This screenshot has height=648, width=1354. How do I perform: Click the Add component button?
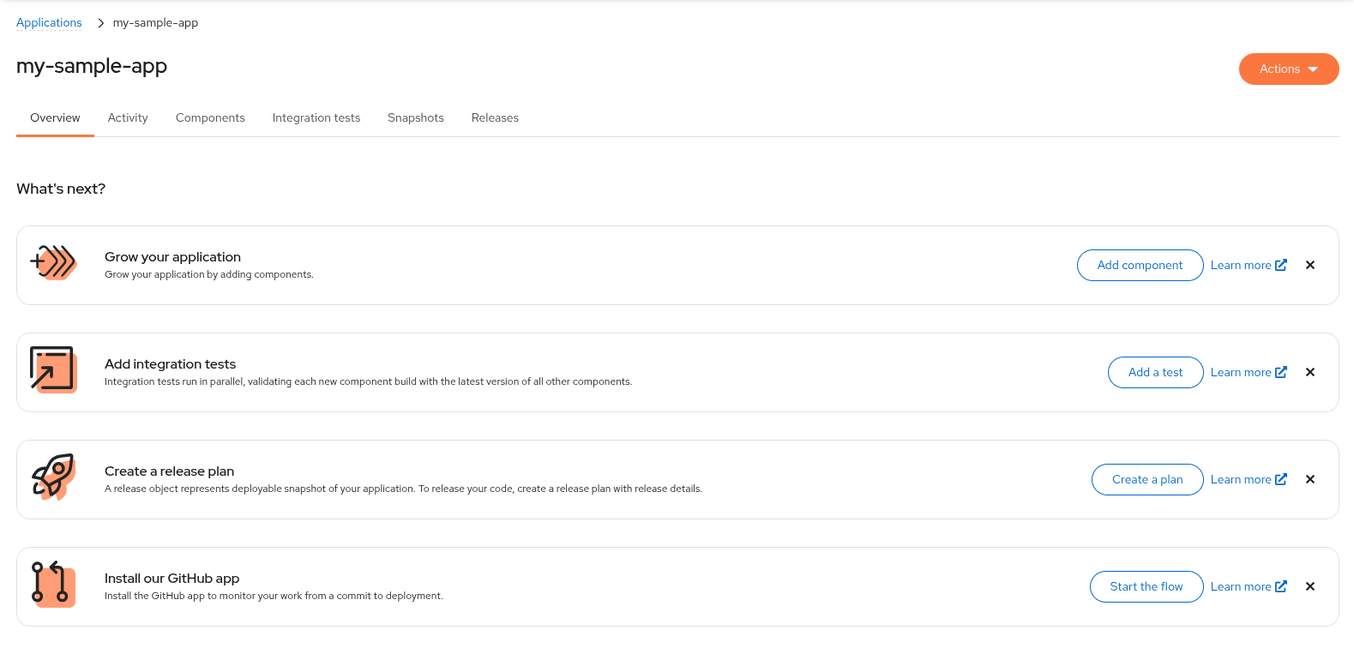[1140, 265]
